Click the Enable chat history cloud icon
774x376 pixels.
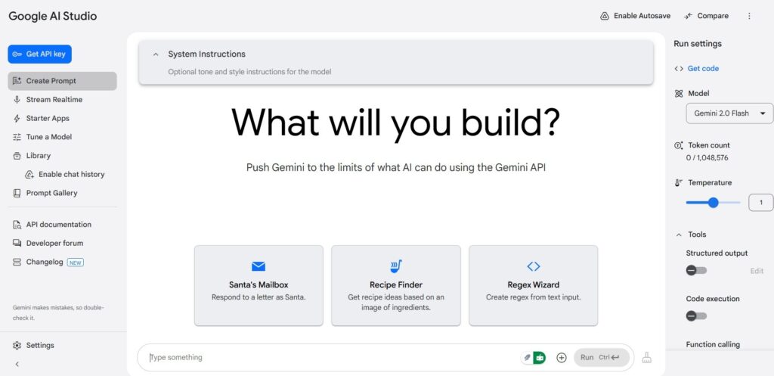[x=29, y=175]
